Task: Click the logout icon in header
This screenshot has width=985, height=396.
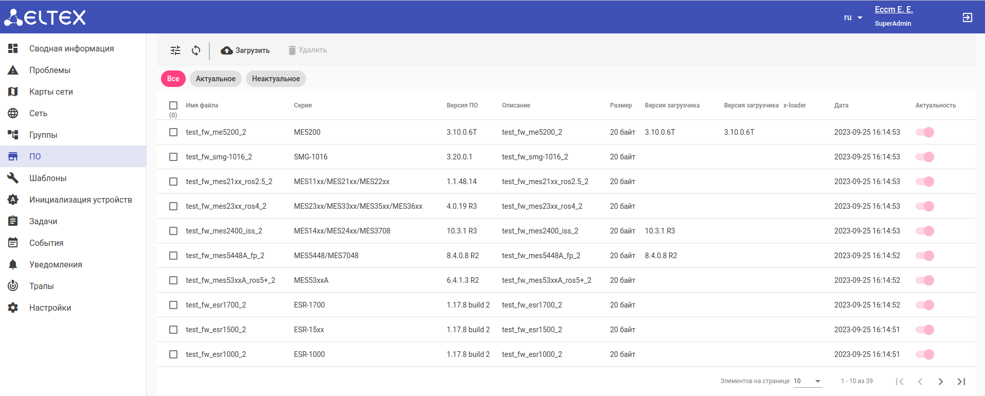Action: click(x=967, y=17)
